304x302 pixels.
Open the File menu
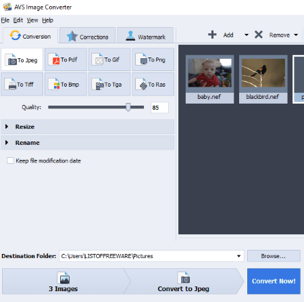pyautogui.click(x=5, y=20)
